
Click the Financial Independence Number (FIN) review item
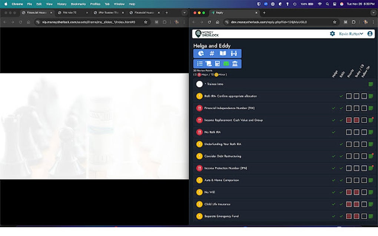tap(228, 108)
